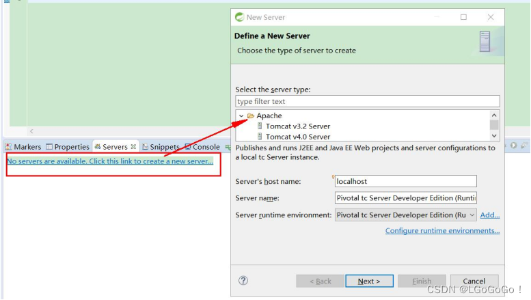The image size is (531, 300).
Task: Maximize the New Server dialog
Action: point(463,17)
